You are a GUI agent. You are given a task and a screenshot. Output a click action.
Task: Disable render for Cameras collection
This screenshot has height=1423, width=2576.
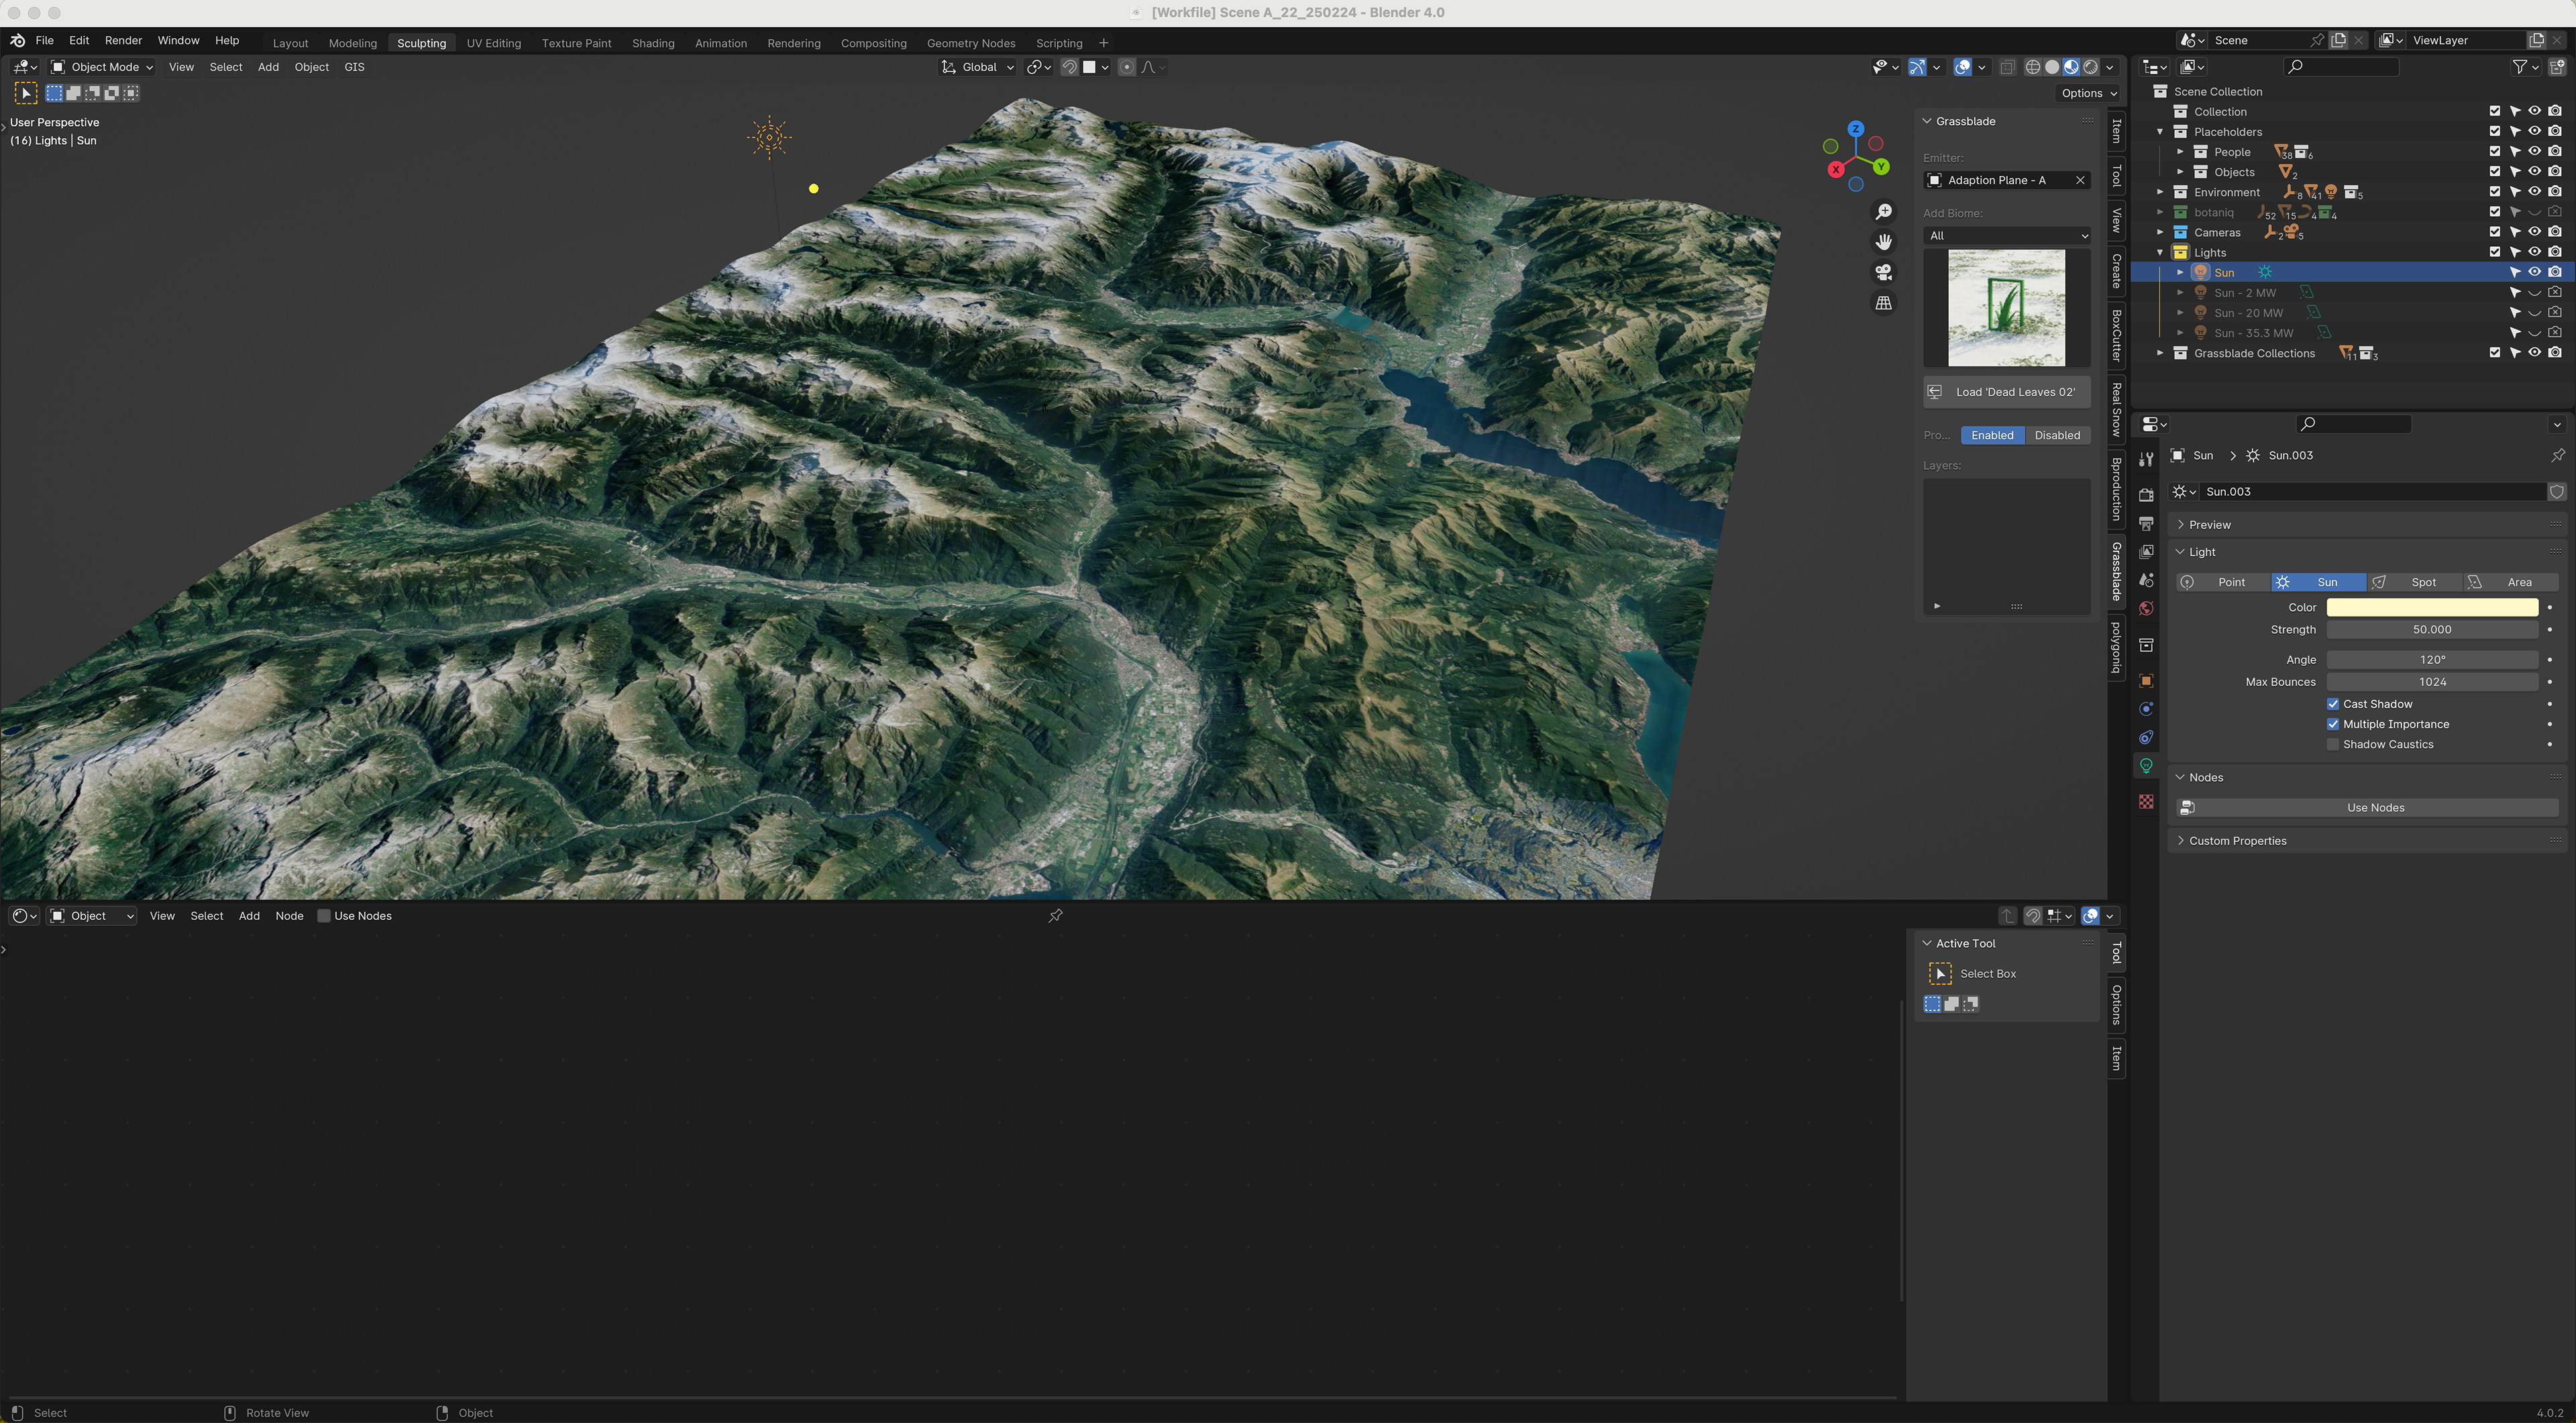tap(2555, 232)
